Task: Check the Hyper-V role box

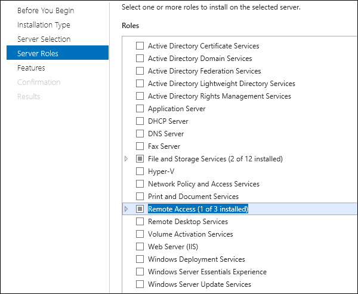Action: (140, 171)
